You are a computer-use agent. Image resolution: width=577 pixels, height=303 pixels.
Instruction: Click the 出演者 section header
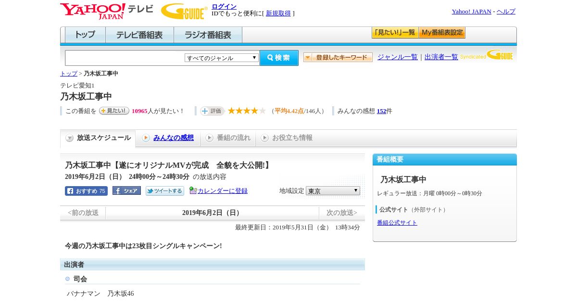click(213, 265)
